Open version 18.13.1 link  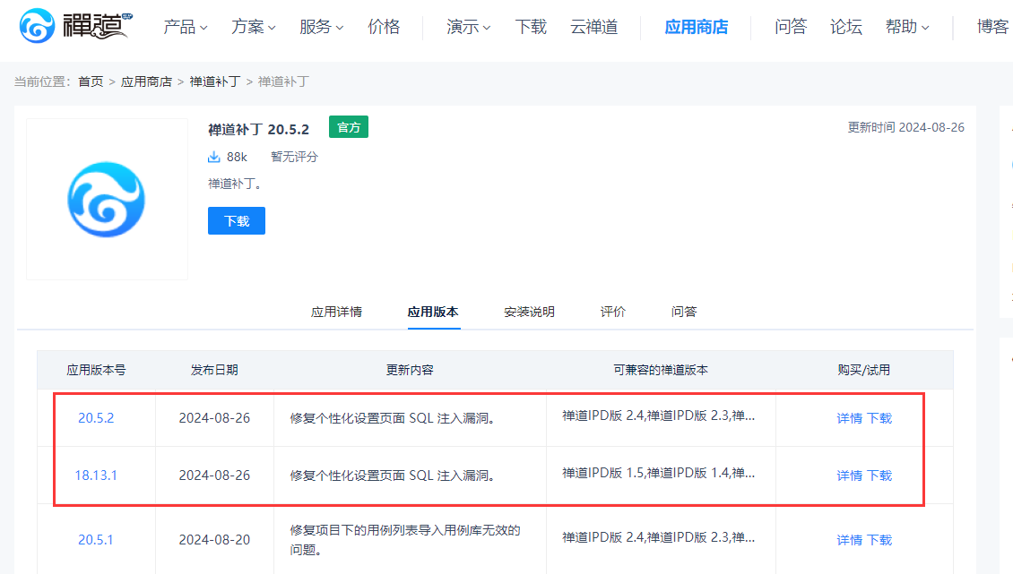coord(96,475)
